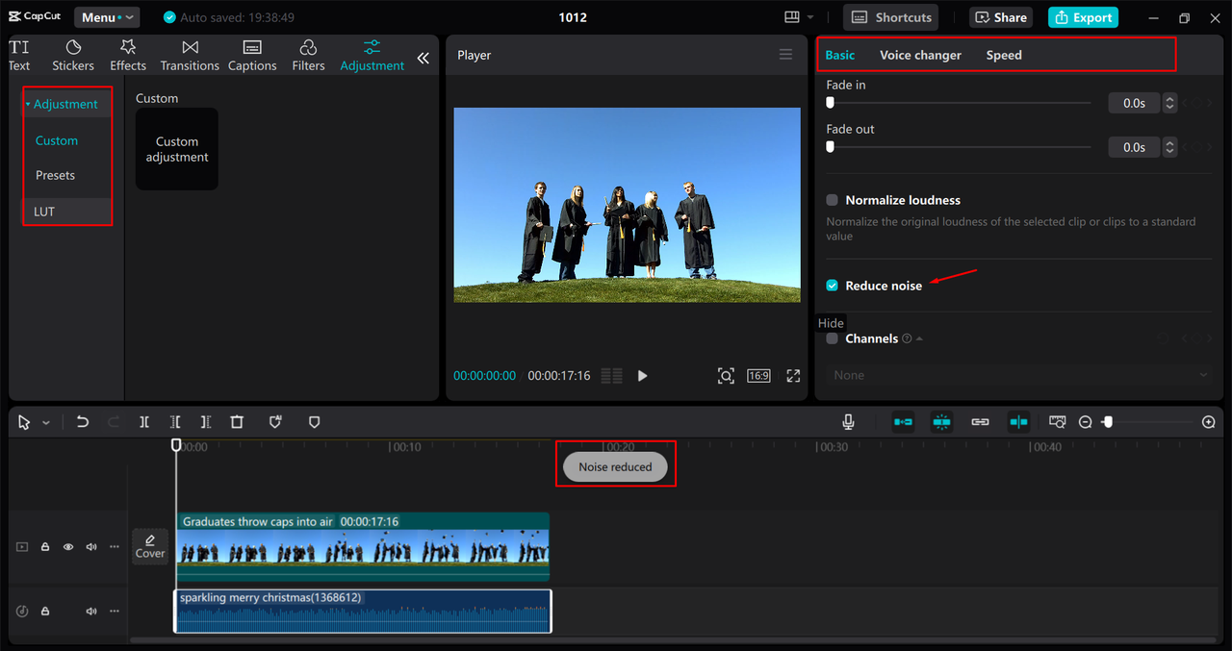Click the Cover button on video track
Viewport: 1232px width, 651px height.
[150, 546]
